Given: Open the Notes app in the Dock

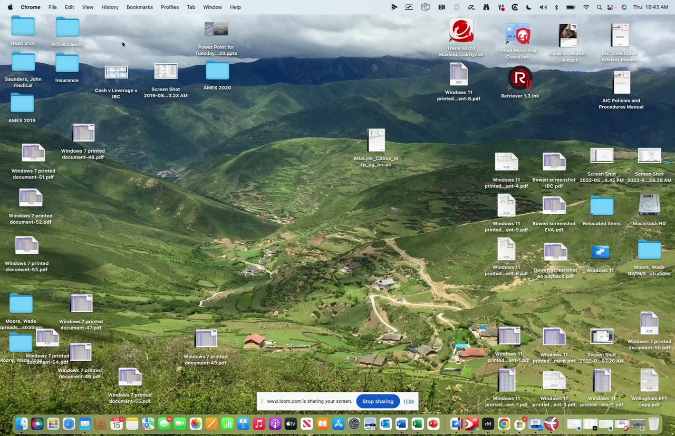Looking at the screenshot, I should tap(132, 423).
